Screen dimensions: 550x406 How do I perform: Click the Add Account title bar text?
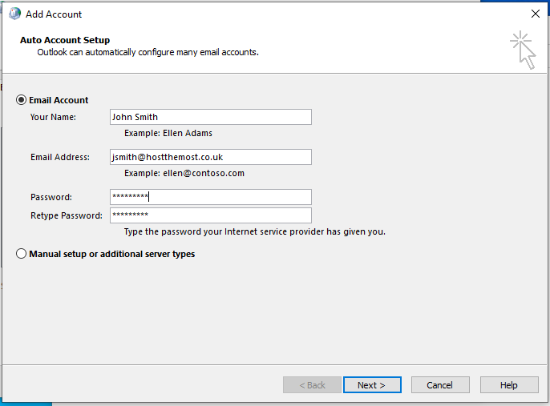[54, 14]
